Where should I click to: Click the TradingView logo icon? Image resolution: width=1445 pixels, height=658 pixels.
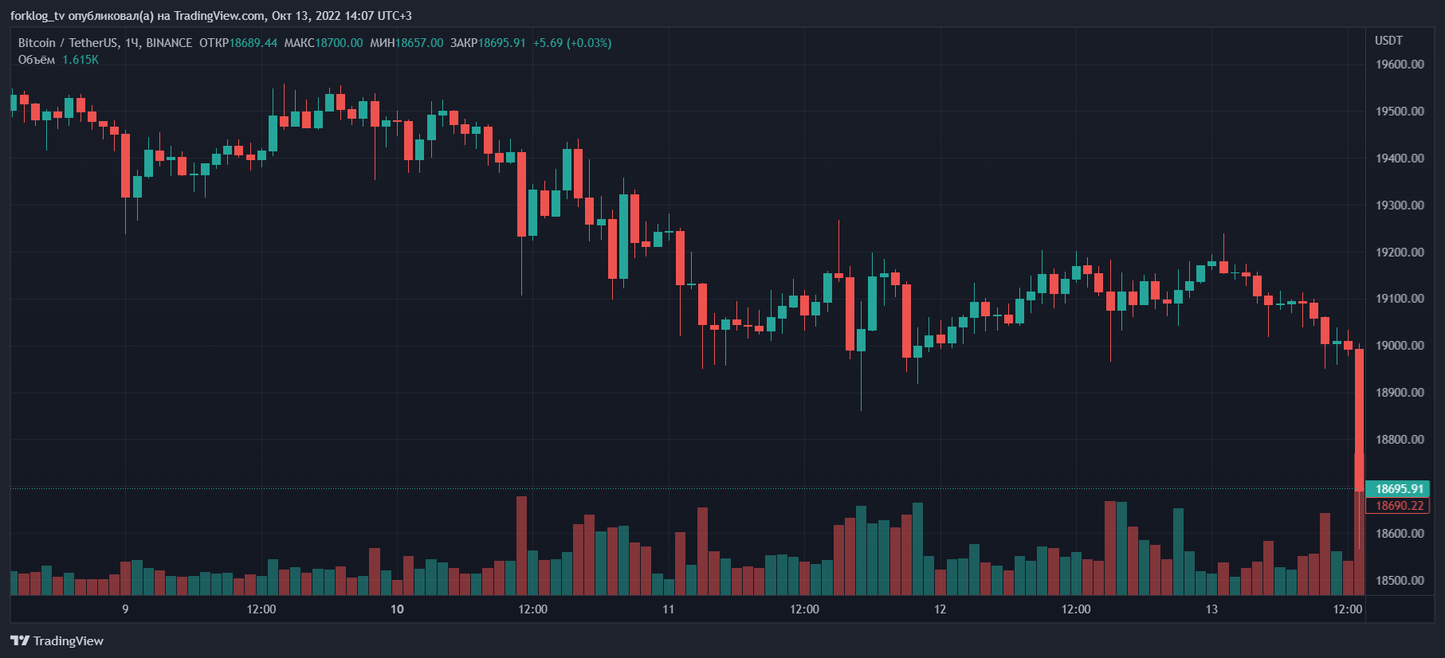tap(20, 640)
